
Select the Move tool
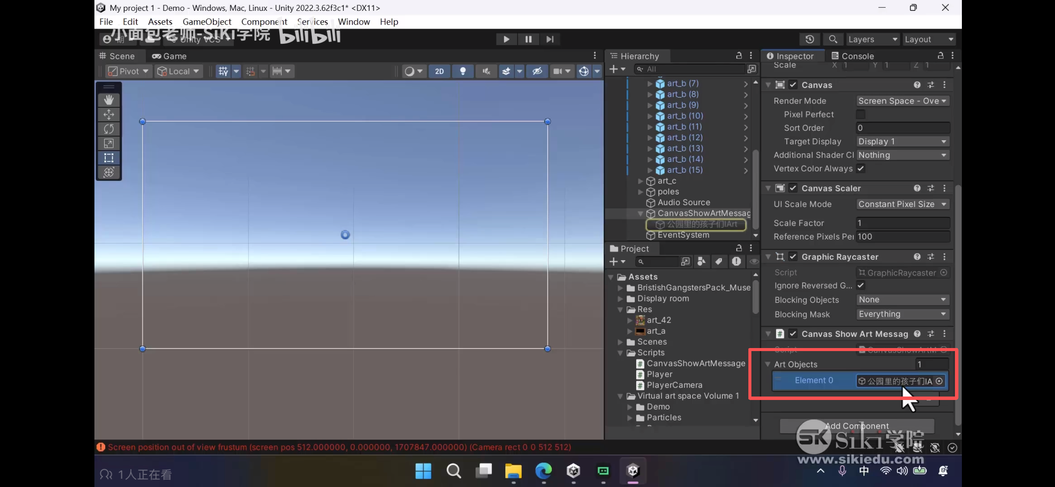[109, 115]
